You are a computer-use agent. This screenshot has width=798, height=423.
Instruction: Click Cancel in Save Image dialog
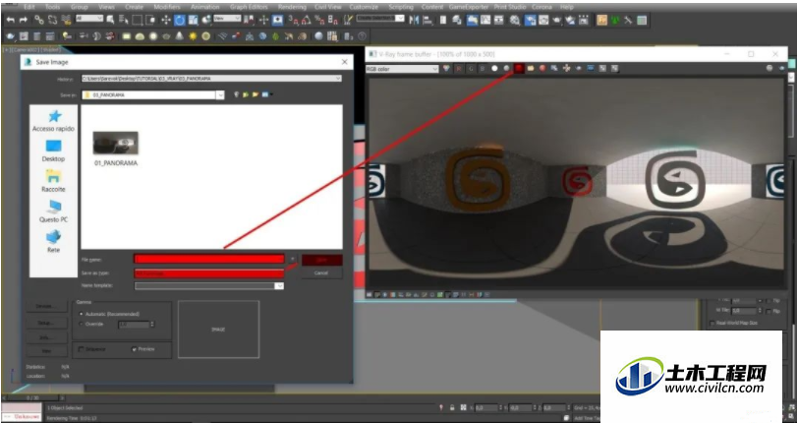pos(321,273)
